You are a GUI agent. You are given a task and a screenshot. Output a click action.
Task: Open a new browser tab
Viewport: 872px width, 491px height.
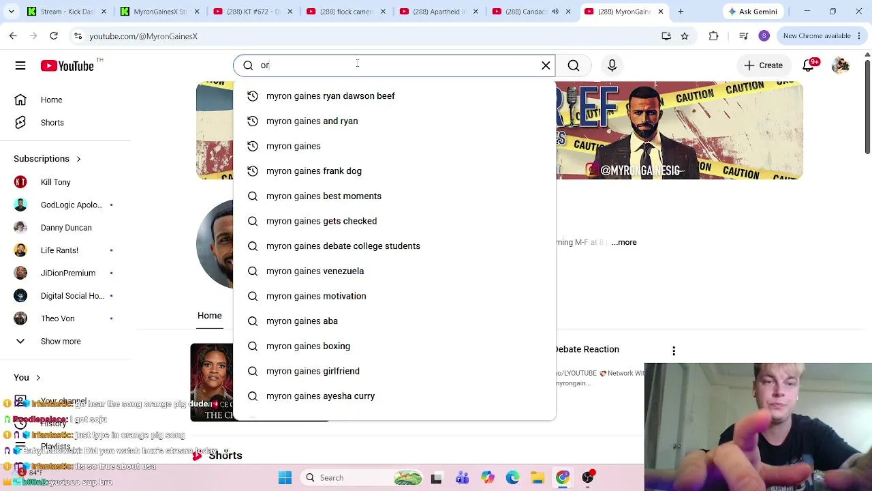[680, 12]
